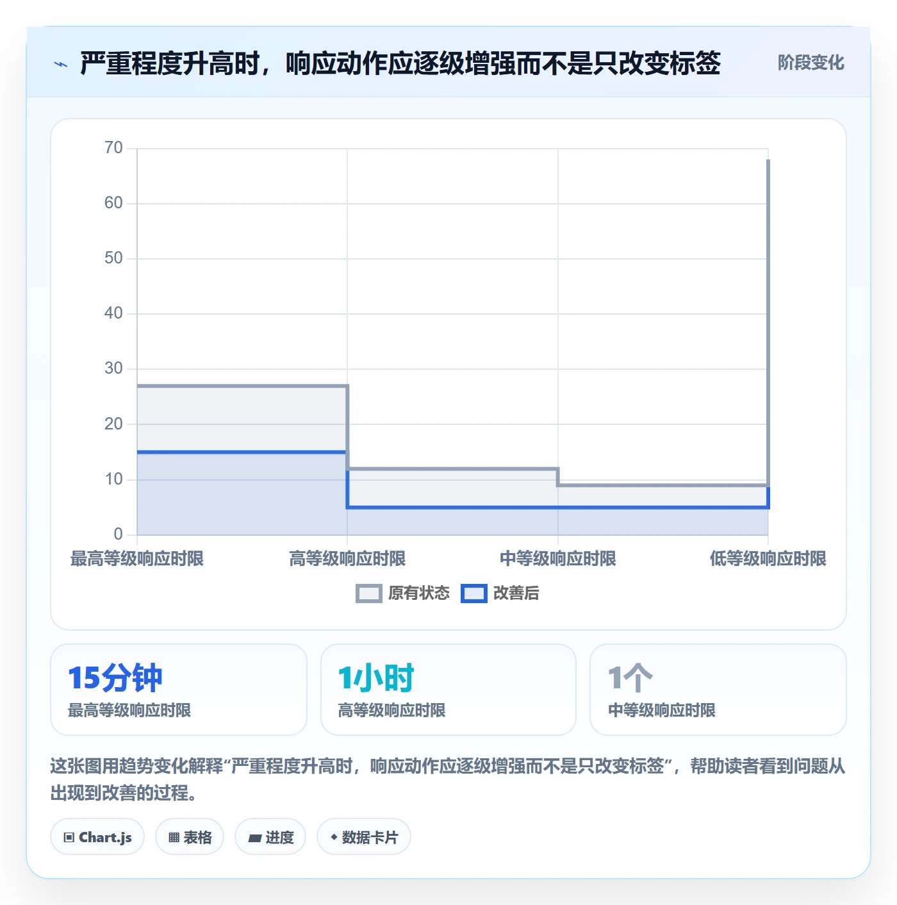Click the 阶段变化 label in the header
Screen dimensions: 897x905
coord(811,63)
